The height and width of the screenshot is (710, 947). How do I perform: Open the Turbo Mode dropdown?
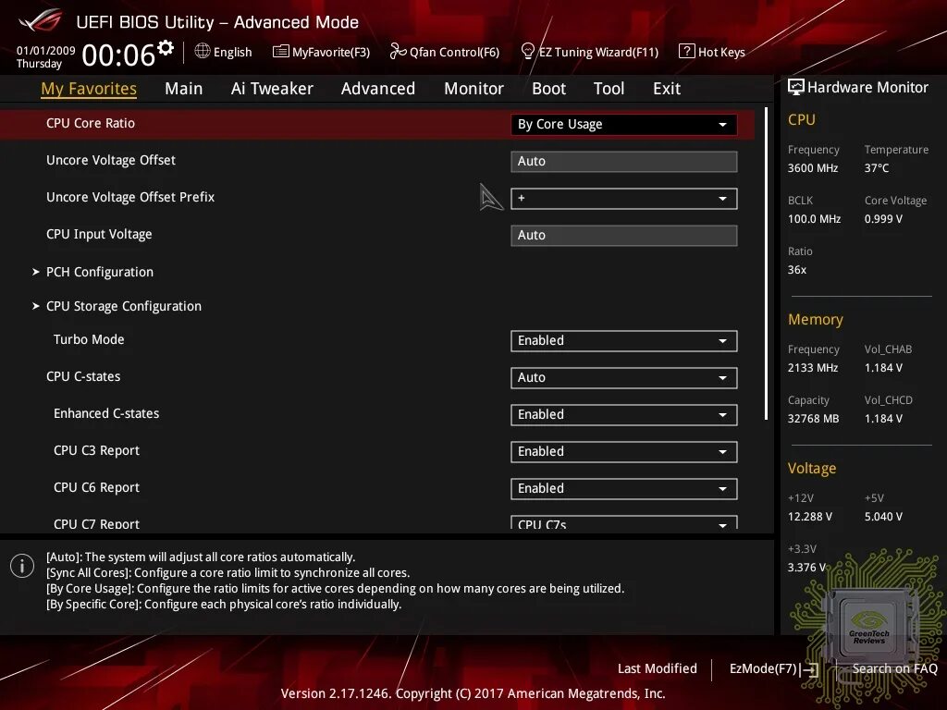(x=624, y=340)
